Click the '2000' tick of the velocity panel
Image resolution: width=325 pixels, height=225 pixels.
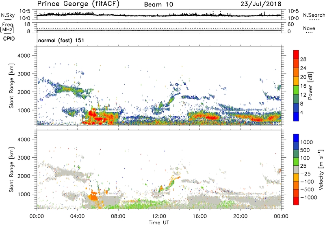pos(24,176)
